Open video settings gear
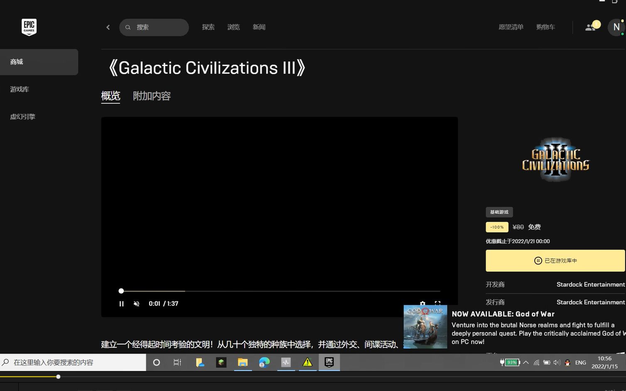 point(422,304)
